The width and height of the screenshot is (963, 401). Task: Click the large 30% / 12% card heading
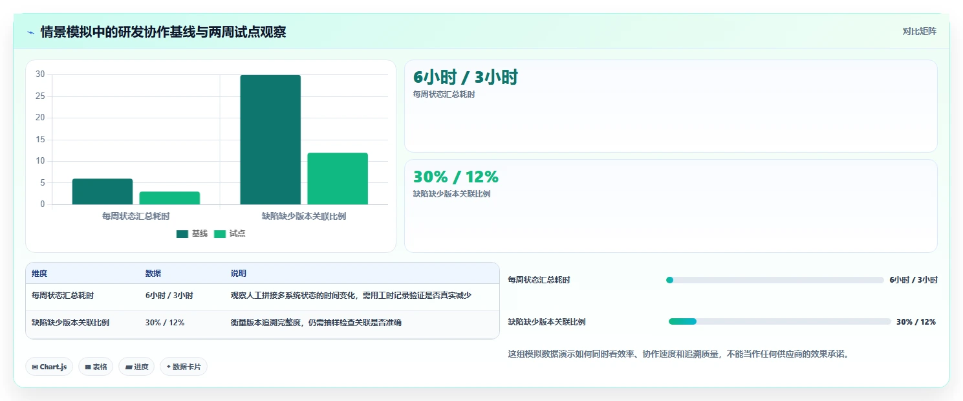(x=456, y=177)
